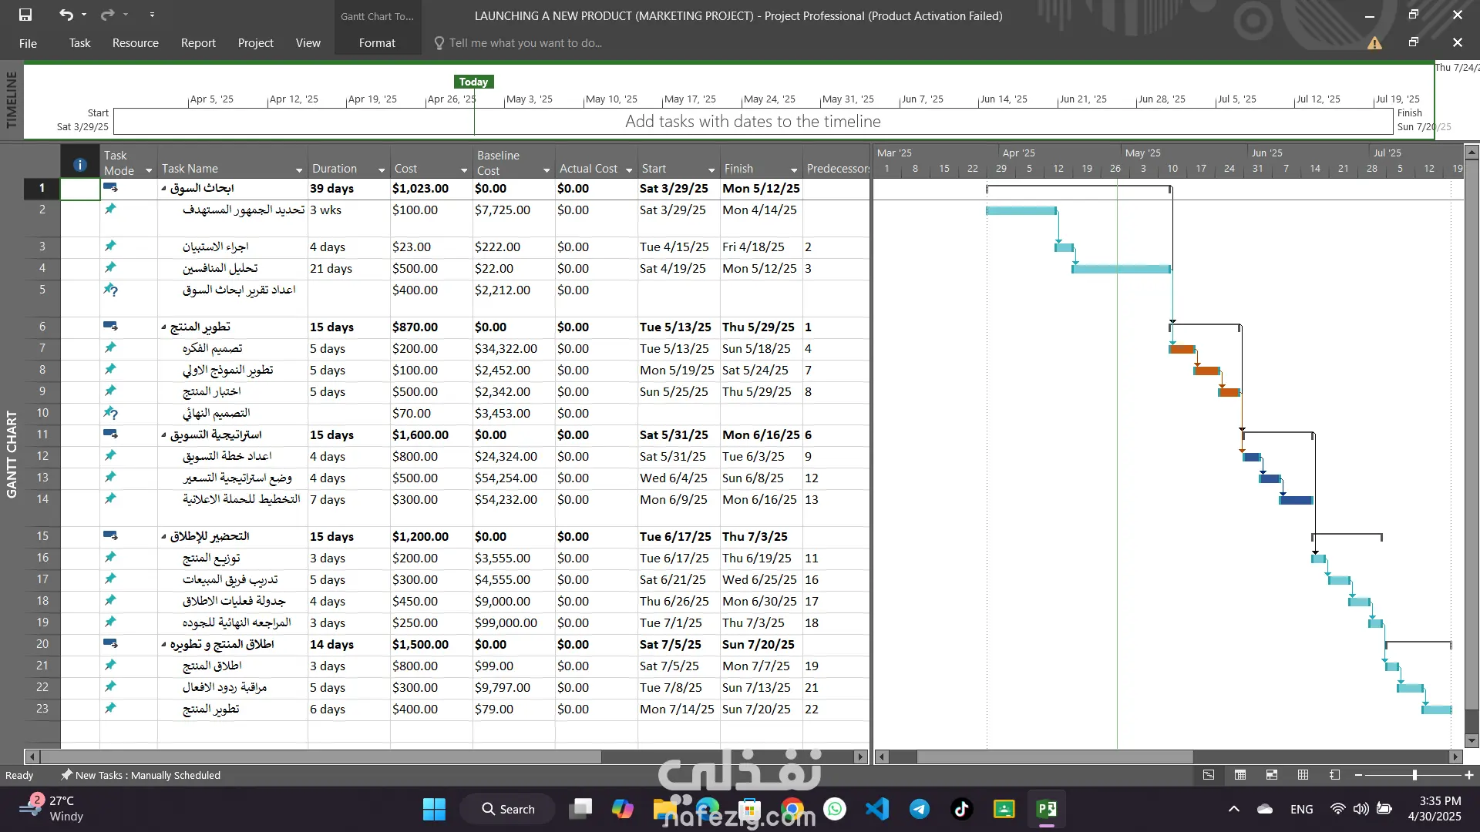Open the Duration column dropdown arrow

coord(382,170)
